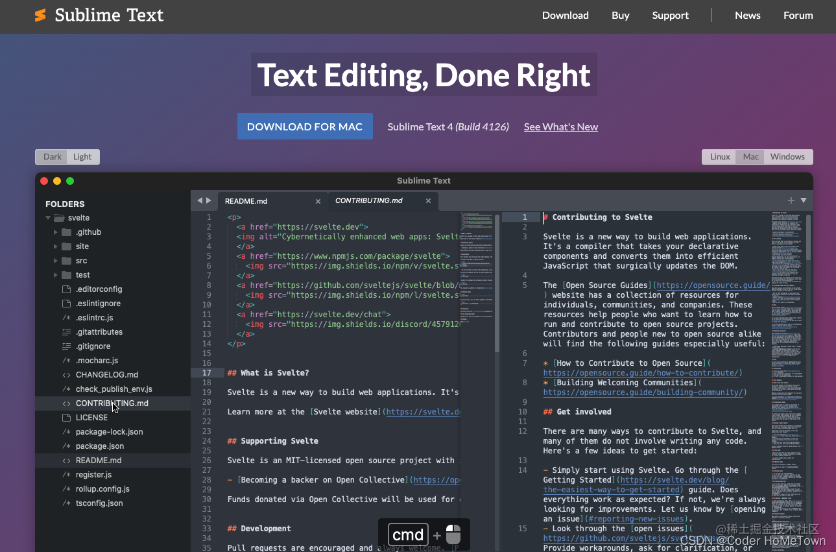The image size is (836, 552).
Task: Expand the .github folder arrow
Action: (x=56, y=232)
